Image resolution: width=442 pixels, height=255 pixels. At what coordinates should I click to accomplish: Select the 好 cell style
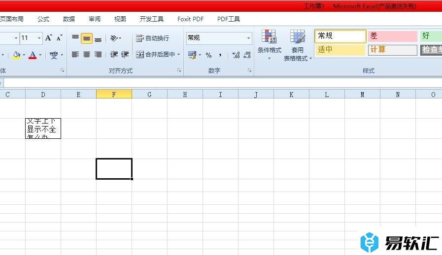pos(431,36)
